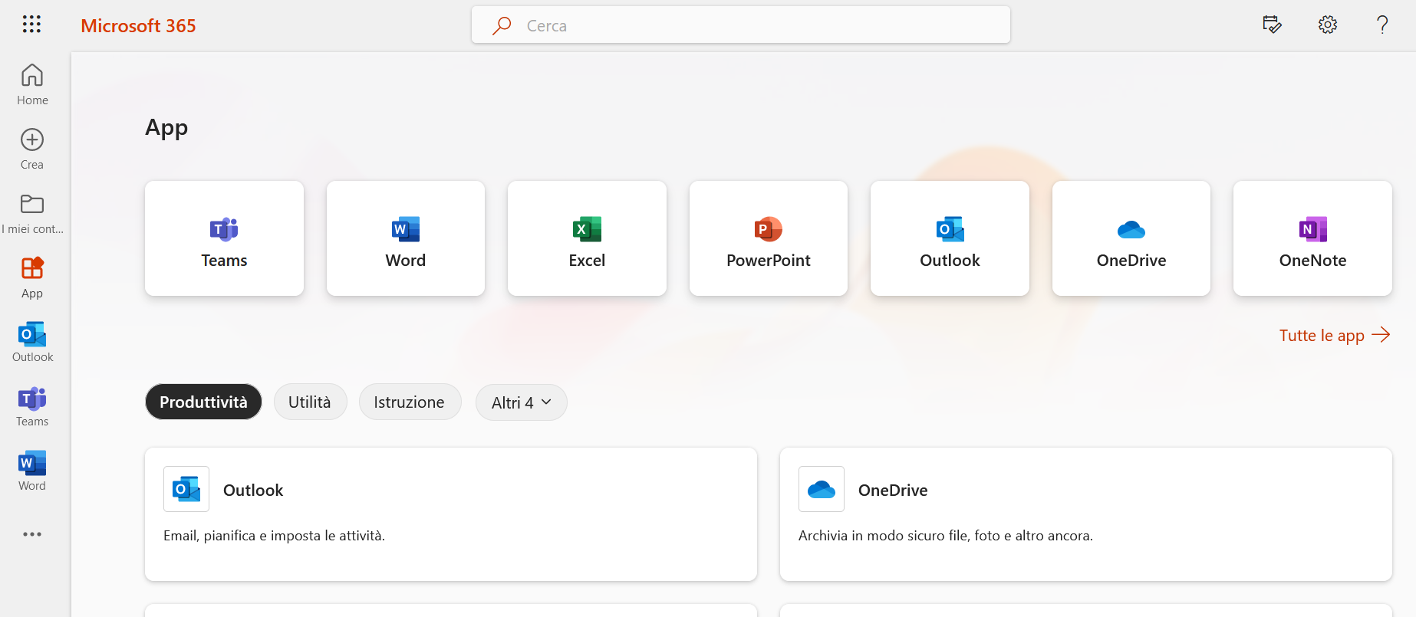Open the OneDrive app tile

1131,238
